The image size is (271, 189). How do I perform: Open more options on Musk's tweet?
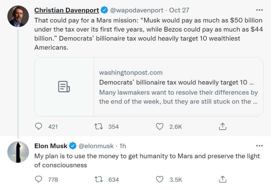click(x=259, y=145)
